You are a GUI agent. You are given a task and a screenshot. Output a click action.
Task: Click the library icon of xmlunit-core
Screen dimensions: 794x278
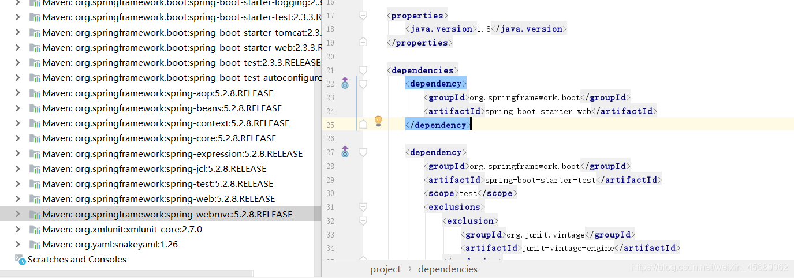click(x=35, y=229)
